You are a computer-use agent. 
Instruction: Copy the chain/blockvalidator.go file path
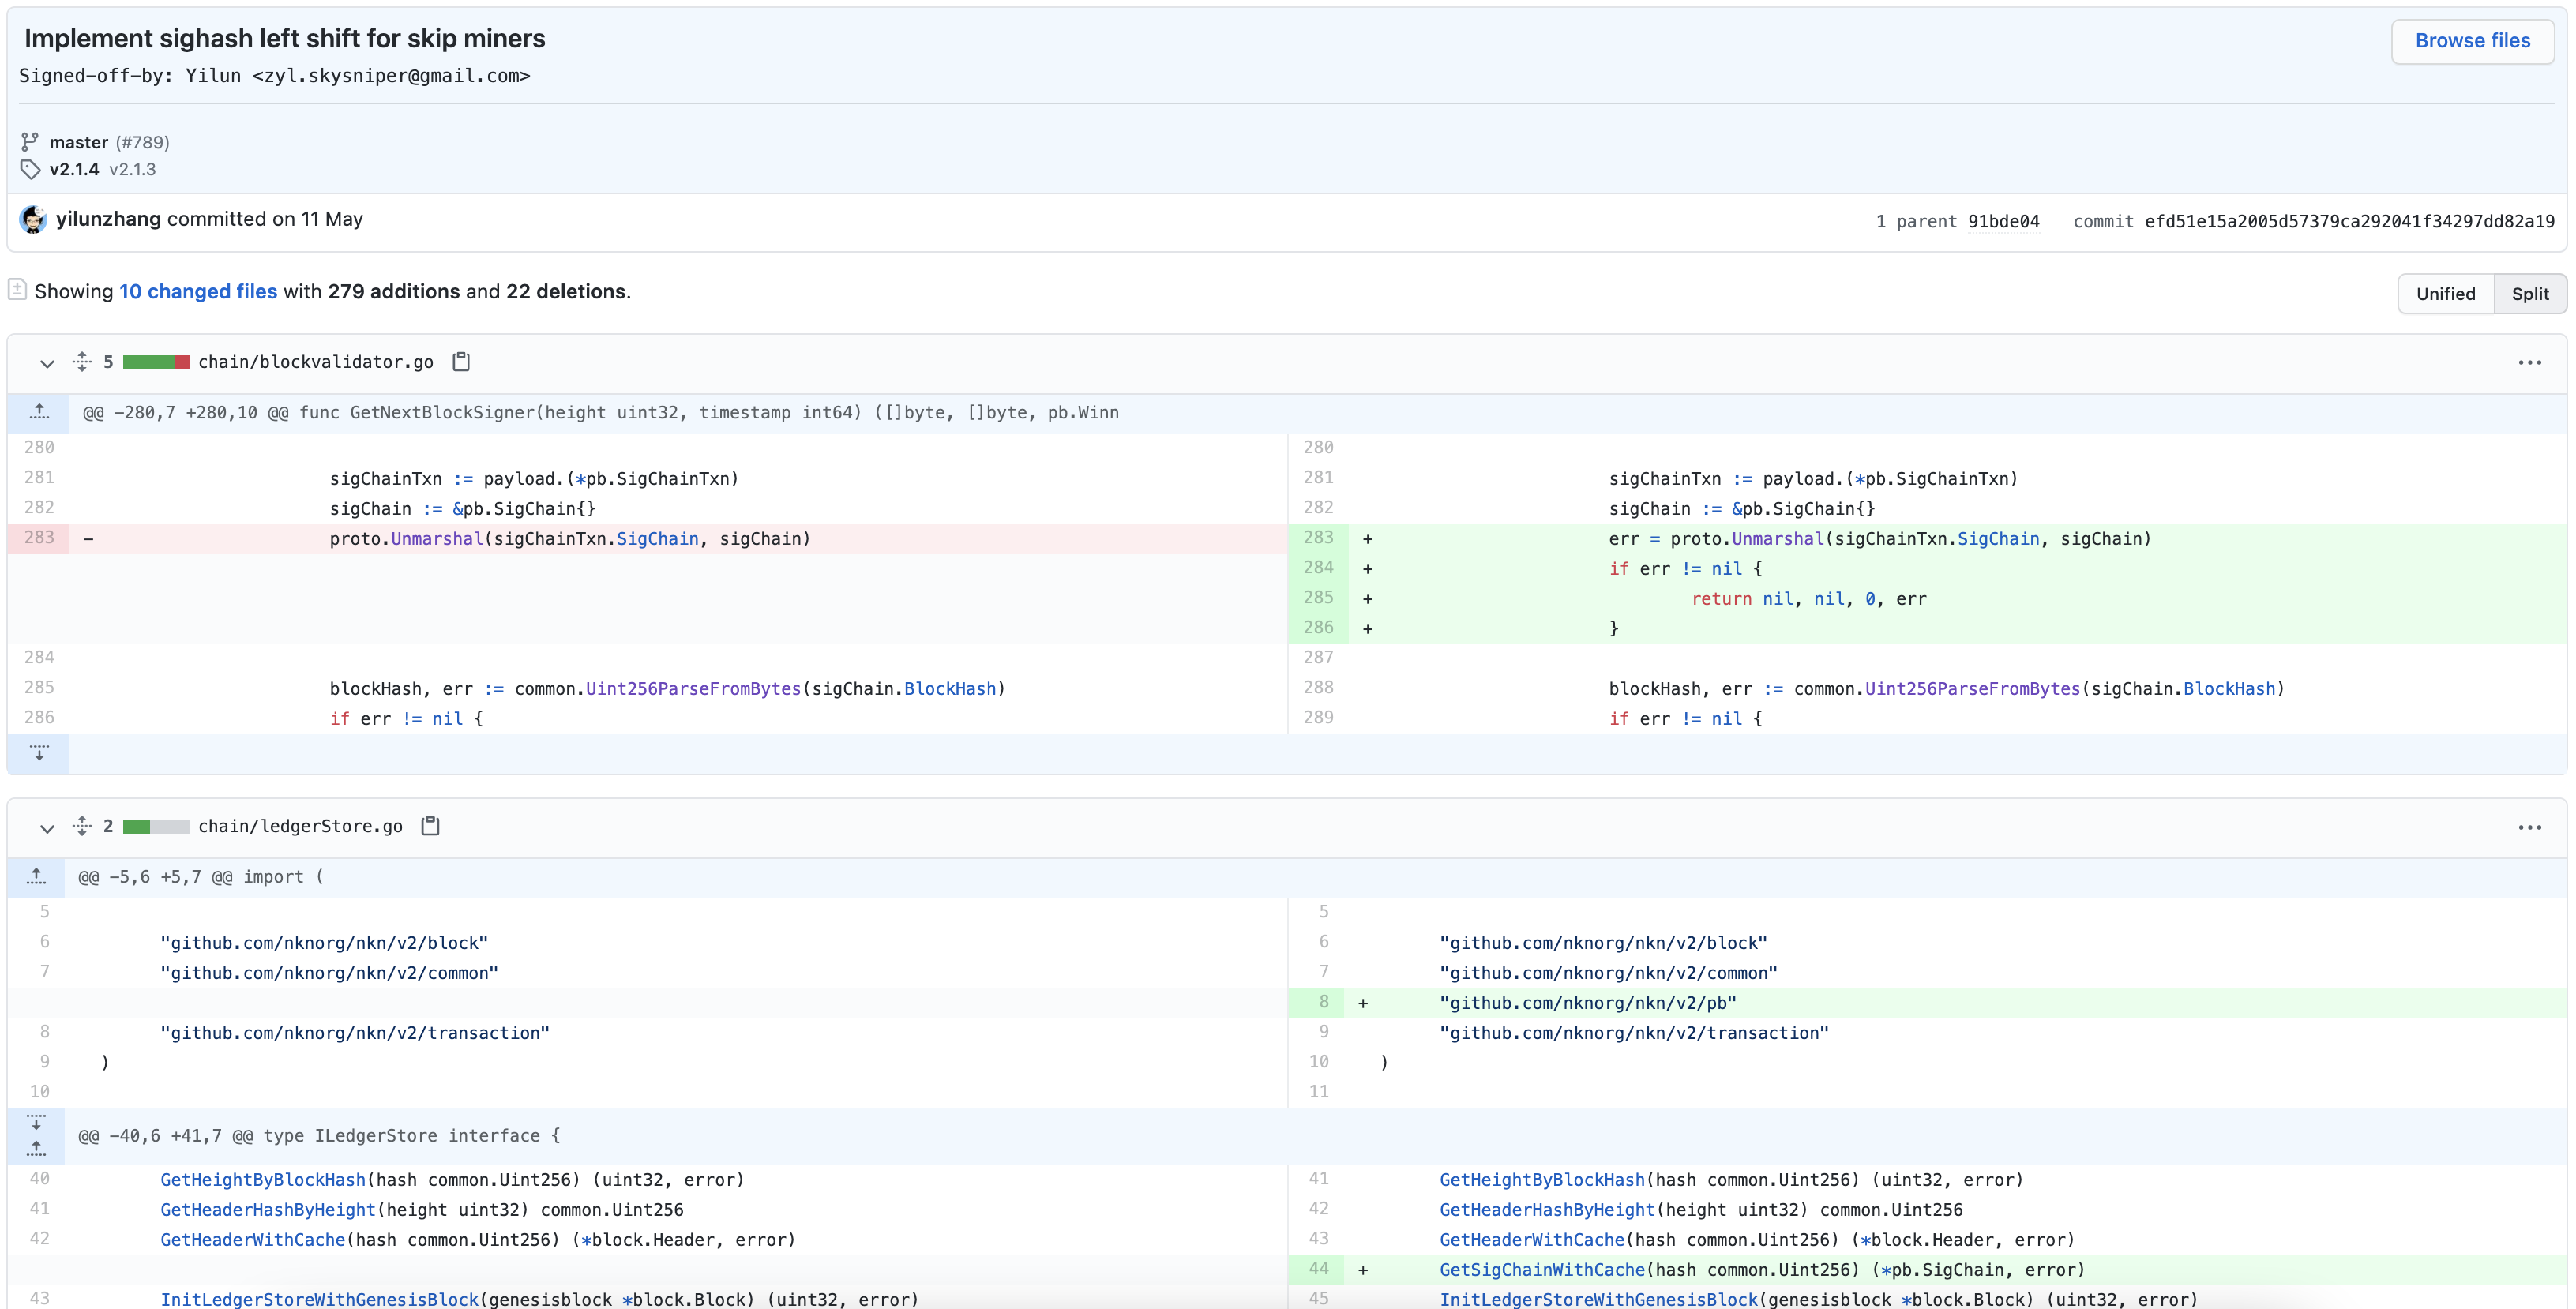[x=461, y=362]
